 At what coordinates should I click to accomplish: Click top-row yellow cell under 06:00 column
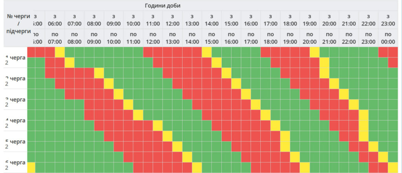60,52
